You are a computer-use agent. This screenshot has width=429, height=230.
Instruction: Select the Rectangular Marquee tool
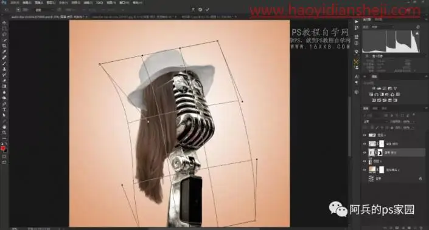(x=4, y=29)
